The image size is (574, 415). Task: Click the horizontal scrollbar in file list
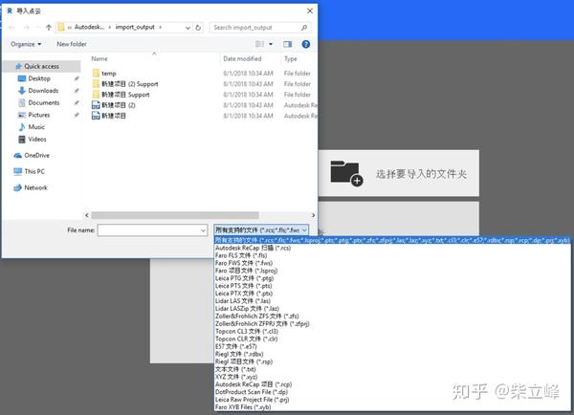point(175,215)
